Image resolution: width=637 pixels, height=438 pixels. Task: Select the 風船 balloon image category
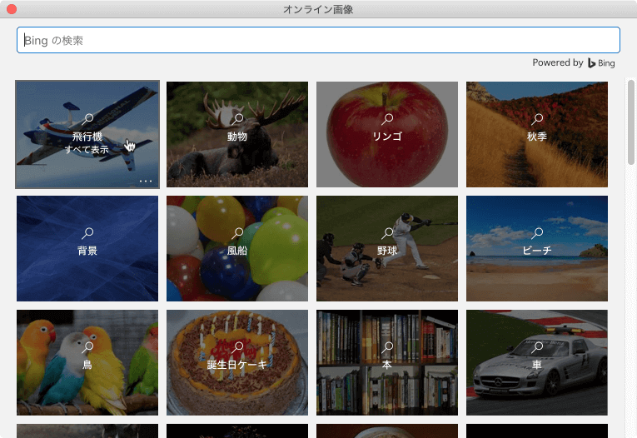[237, 249]
